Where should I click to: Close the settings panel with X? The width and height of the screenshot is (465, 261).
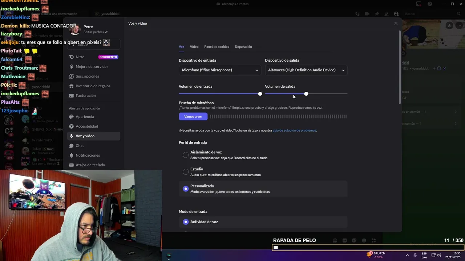pos(396,23)
